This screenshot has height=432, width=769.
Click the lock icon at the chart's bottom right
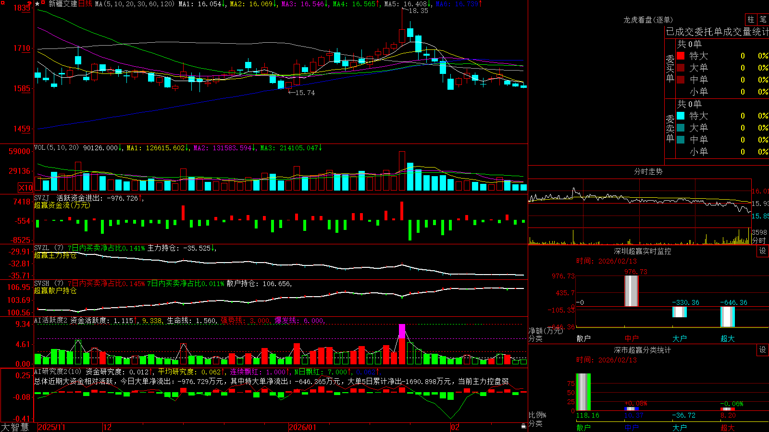click(x=523, y=426)
